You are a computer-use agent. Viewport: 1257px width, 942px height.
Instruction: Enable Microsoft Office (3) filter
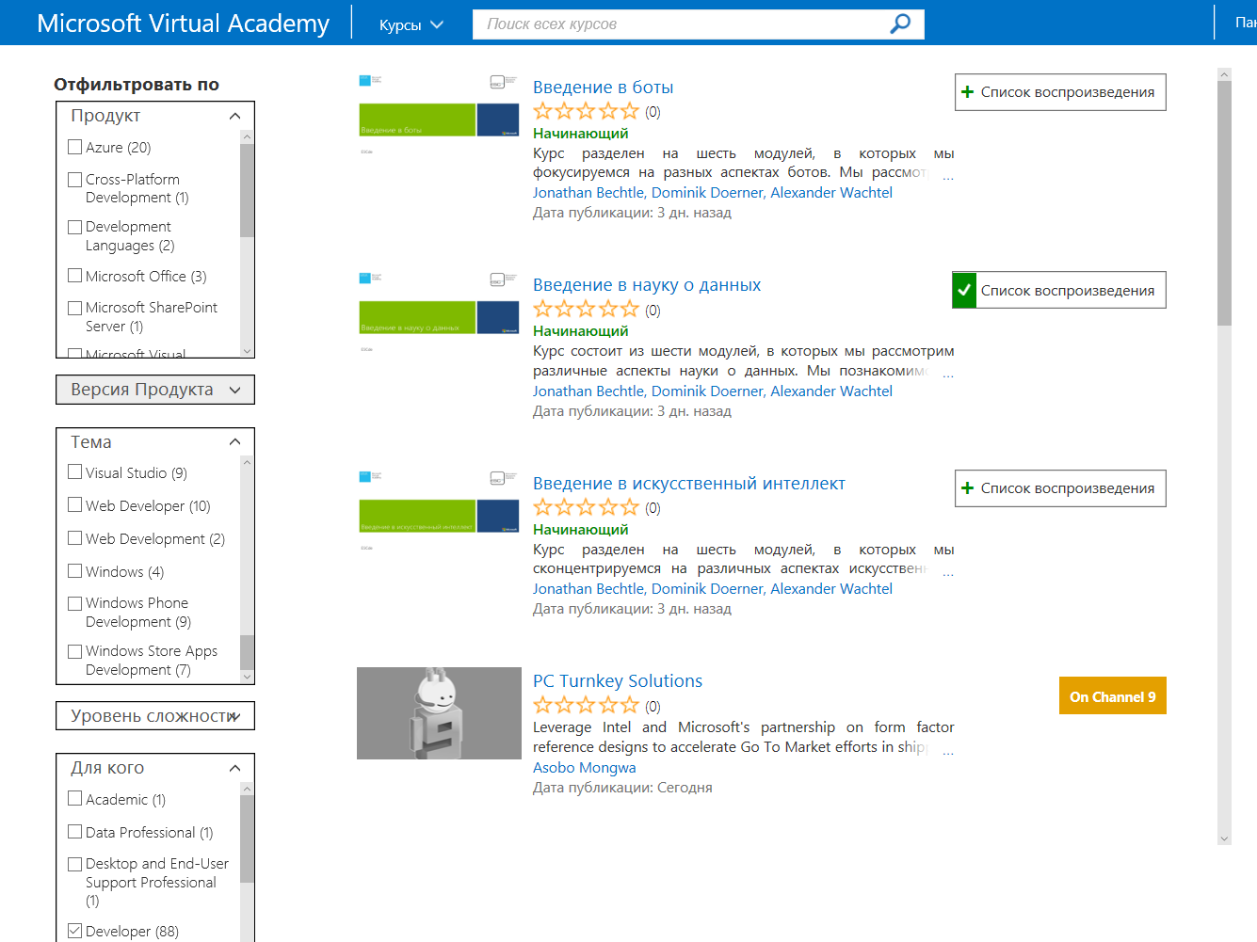click(x=75, y=276)
